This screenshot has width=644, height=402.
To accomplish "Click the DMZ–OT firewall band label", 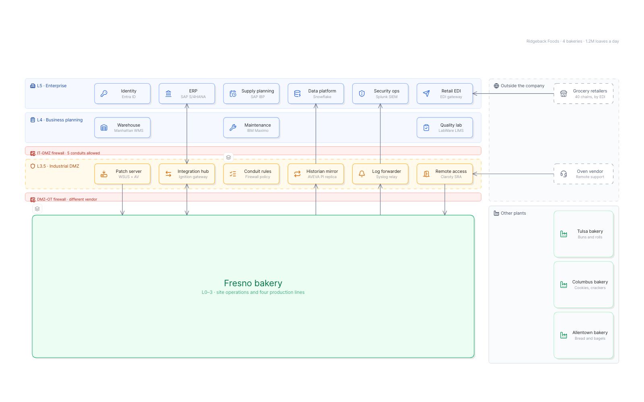I will coord(67,199).
